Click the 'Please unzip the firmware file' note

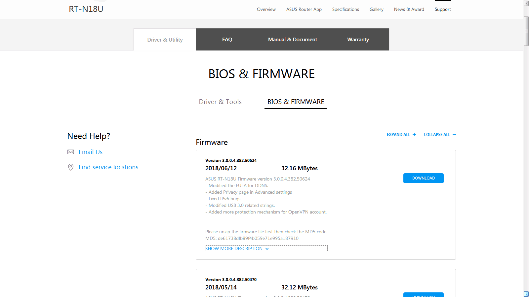click(266, 232)
